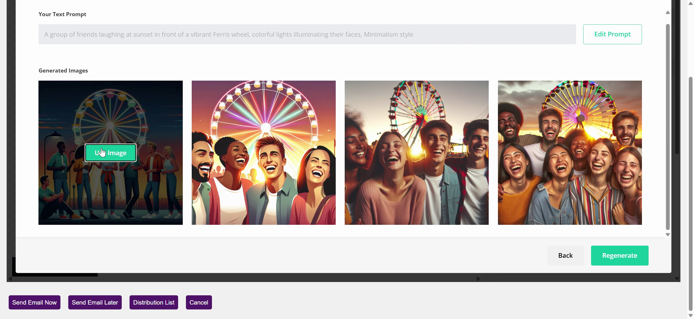Click the Regenerate button
This screenshot has height=319, width=694.
[x=619, y=255]
